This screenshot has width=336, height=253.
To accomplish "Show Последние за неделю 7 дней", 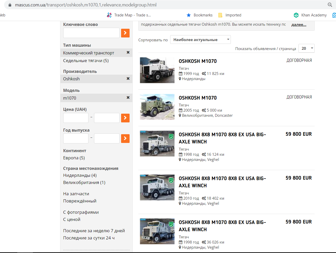I will [x=94, y=231].
